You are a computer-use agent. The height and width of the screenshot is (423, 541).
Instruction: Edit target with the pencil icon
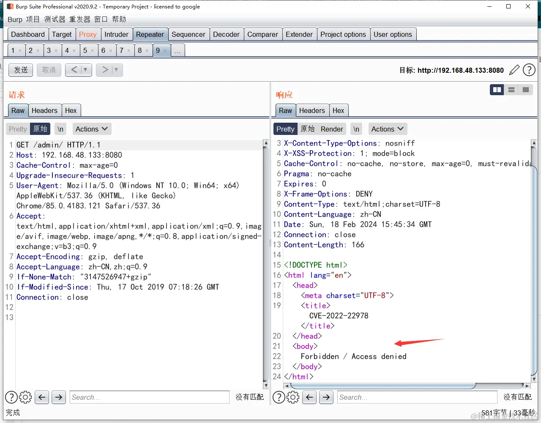[514, 70]
